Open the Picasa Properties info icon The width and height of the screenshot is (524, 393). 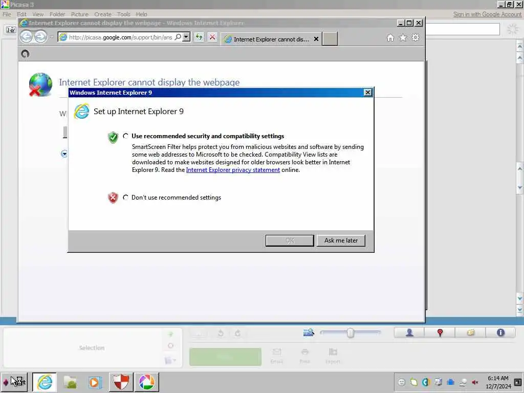(x=500, y=333)
